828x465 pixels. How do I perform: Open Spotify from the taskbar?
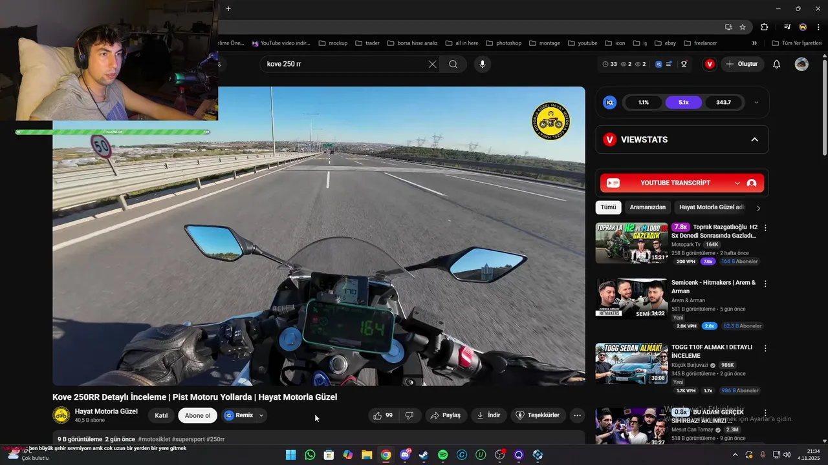click(443, 455)
